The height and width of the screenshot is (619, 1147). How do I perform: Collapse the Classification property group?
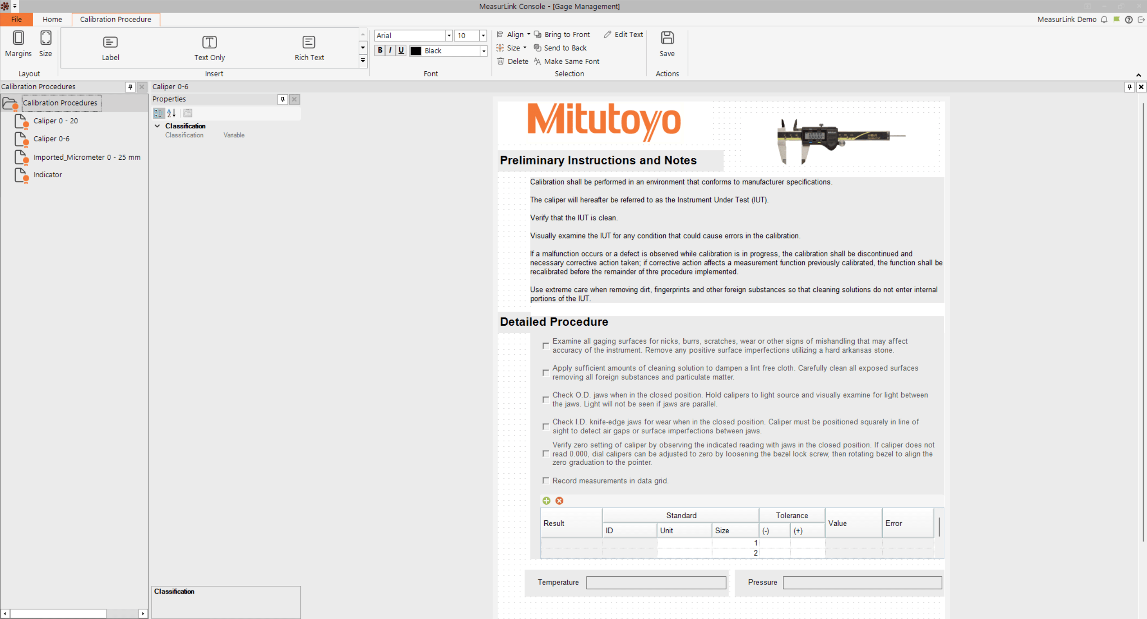click(x=157, y=126)
